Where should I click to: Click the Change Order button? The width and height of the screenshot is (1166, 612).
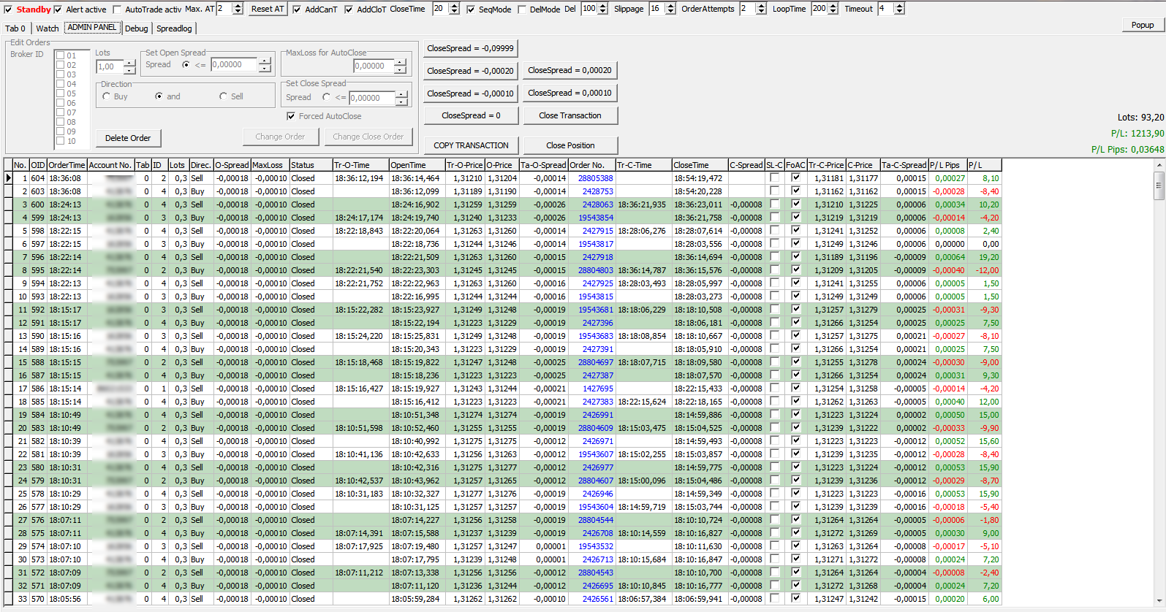tap(280, 137)
